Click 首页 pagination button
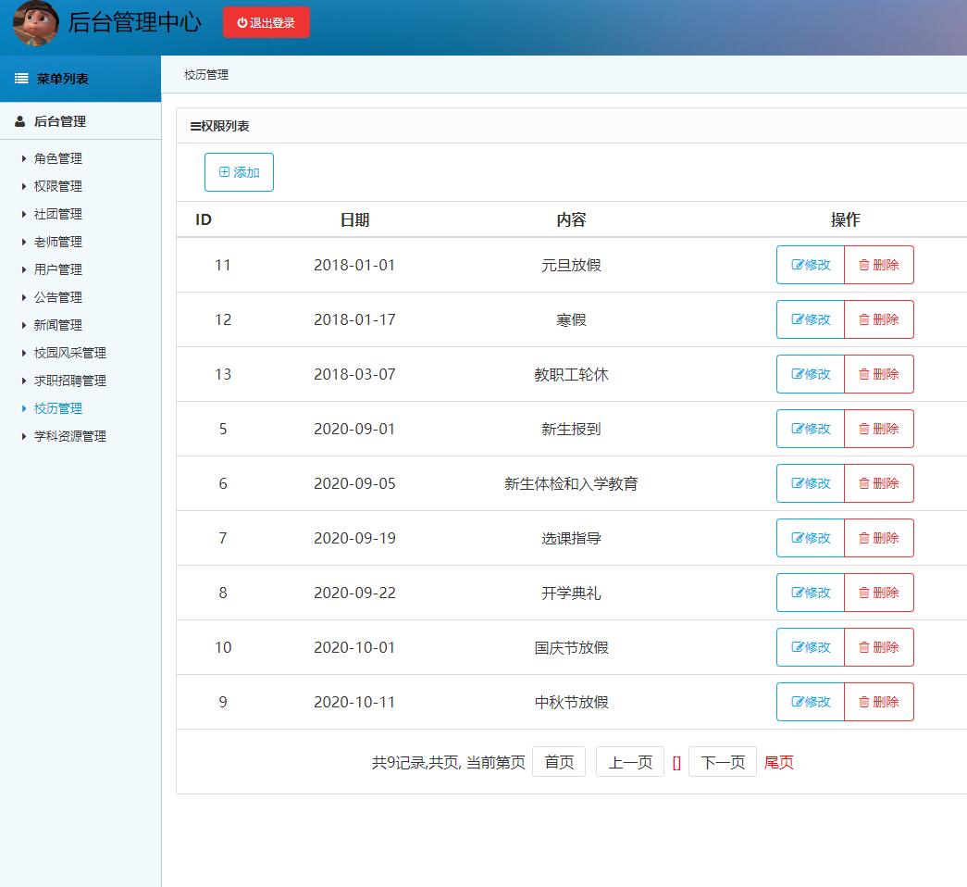Image resolution: width=967 pixels, height=887 pixels. click(x=559, y=762)
